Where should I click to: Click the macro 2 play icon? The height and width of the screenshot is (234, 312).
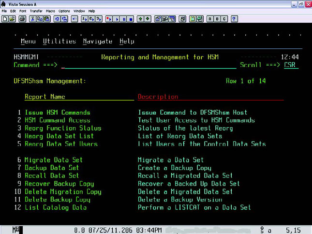click(x=92, y=19)
